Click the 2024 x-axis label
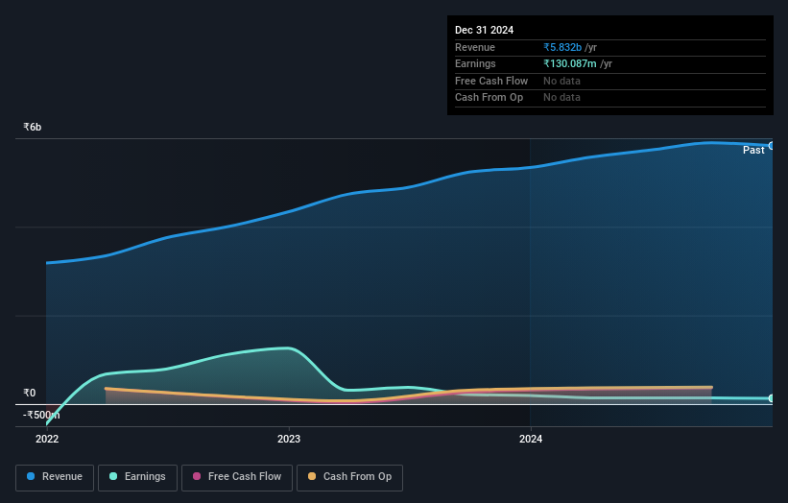788x503 pixels. 531,440
